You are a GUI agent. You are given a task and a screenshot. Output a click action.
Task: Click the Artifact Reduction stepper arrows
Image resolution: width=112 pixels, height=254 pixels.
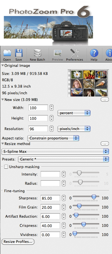[64, 216]
